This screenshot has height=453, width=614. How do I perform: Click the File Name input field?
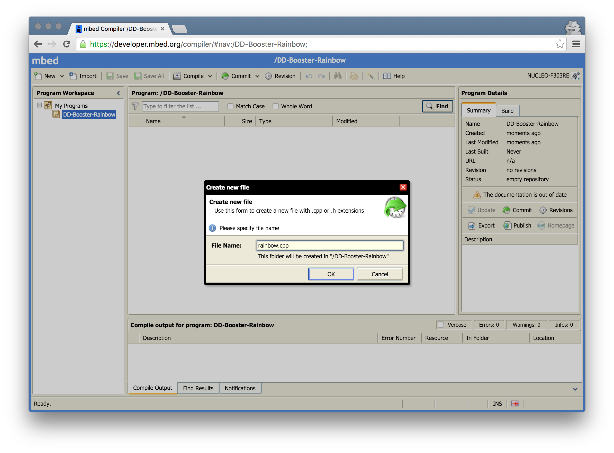coord(330,246)
